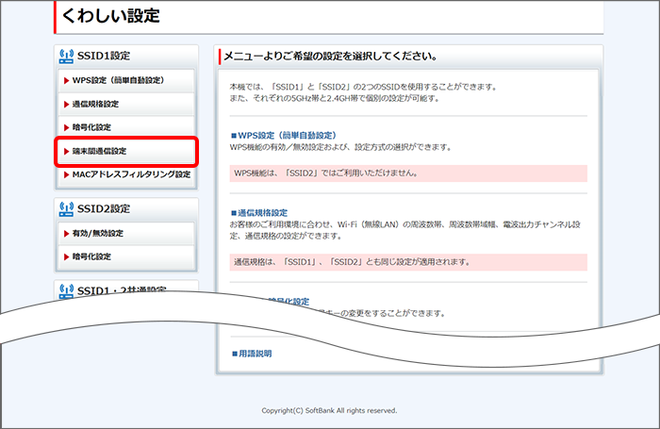Click the router icon beside SSID2設定
Viewport: 660px width, 429px height.
click(66, 208)
